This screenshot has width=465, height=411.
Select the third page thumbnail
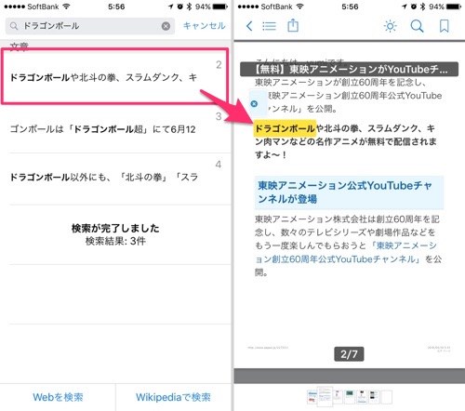click(x=338, y=397)
